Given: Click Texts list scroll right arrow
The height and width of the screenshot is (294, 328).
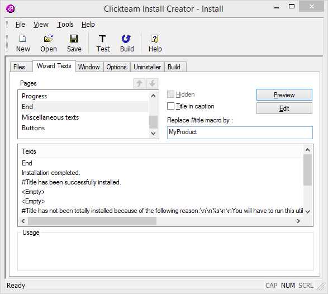Looking at the screenshot, I should tap(298, 221).
